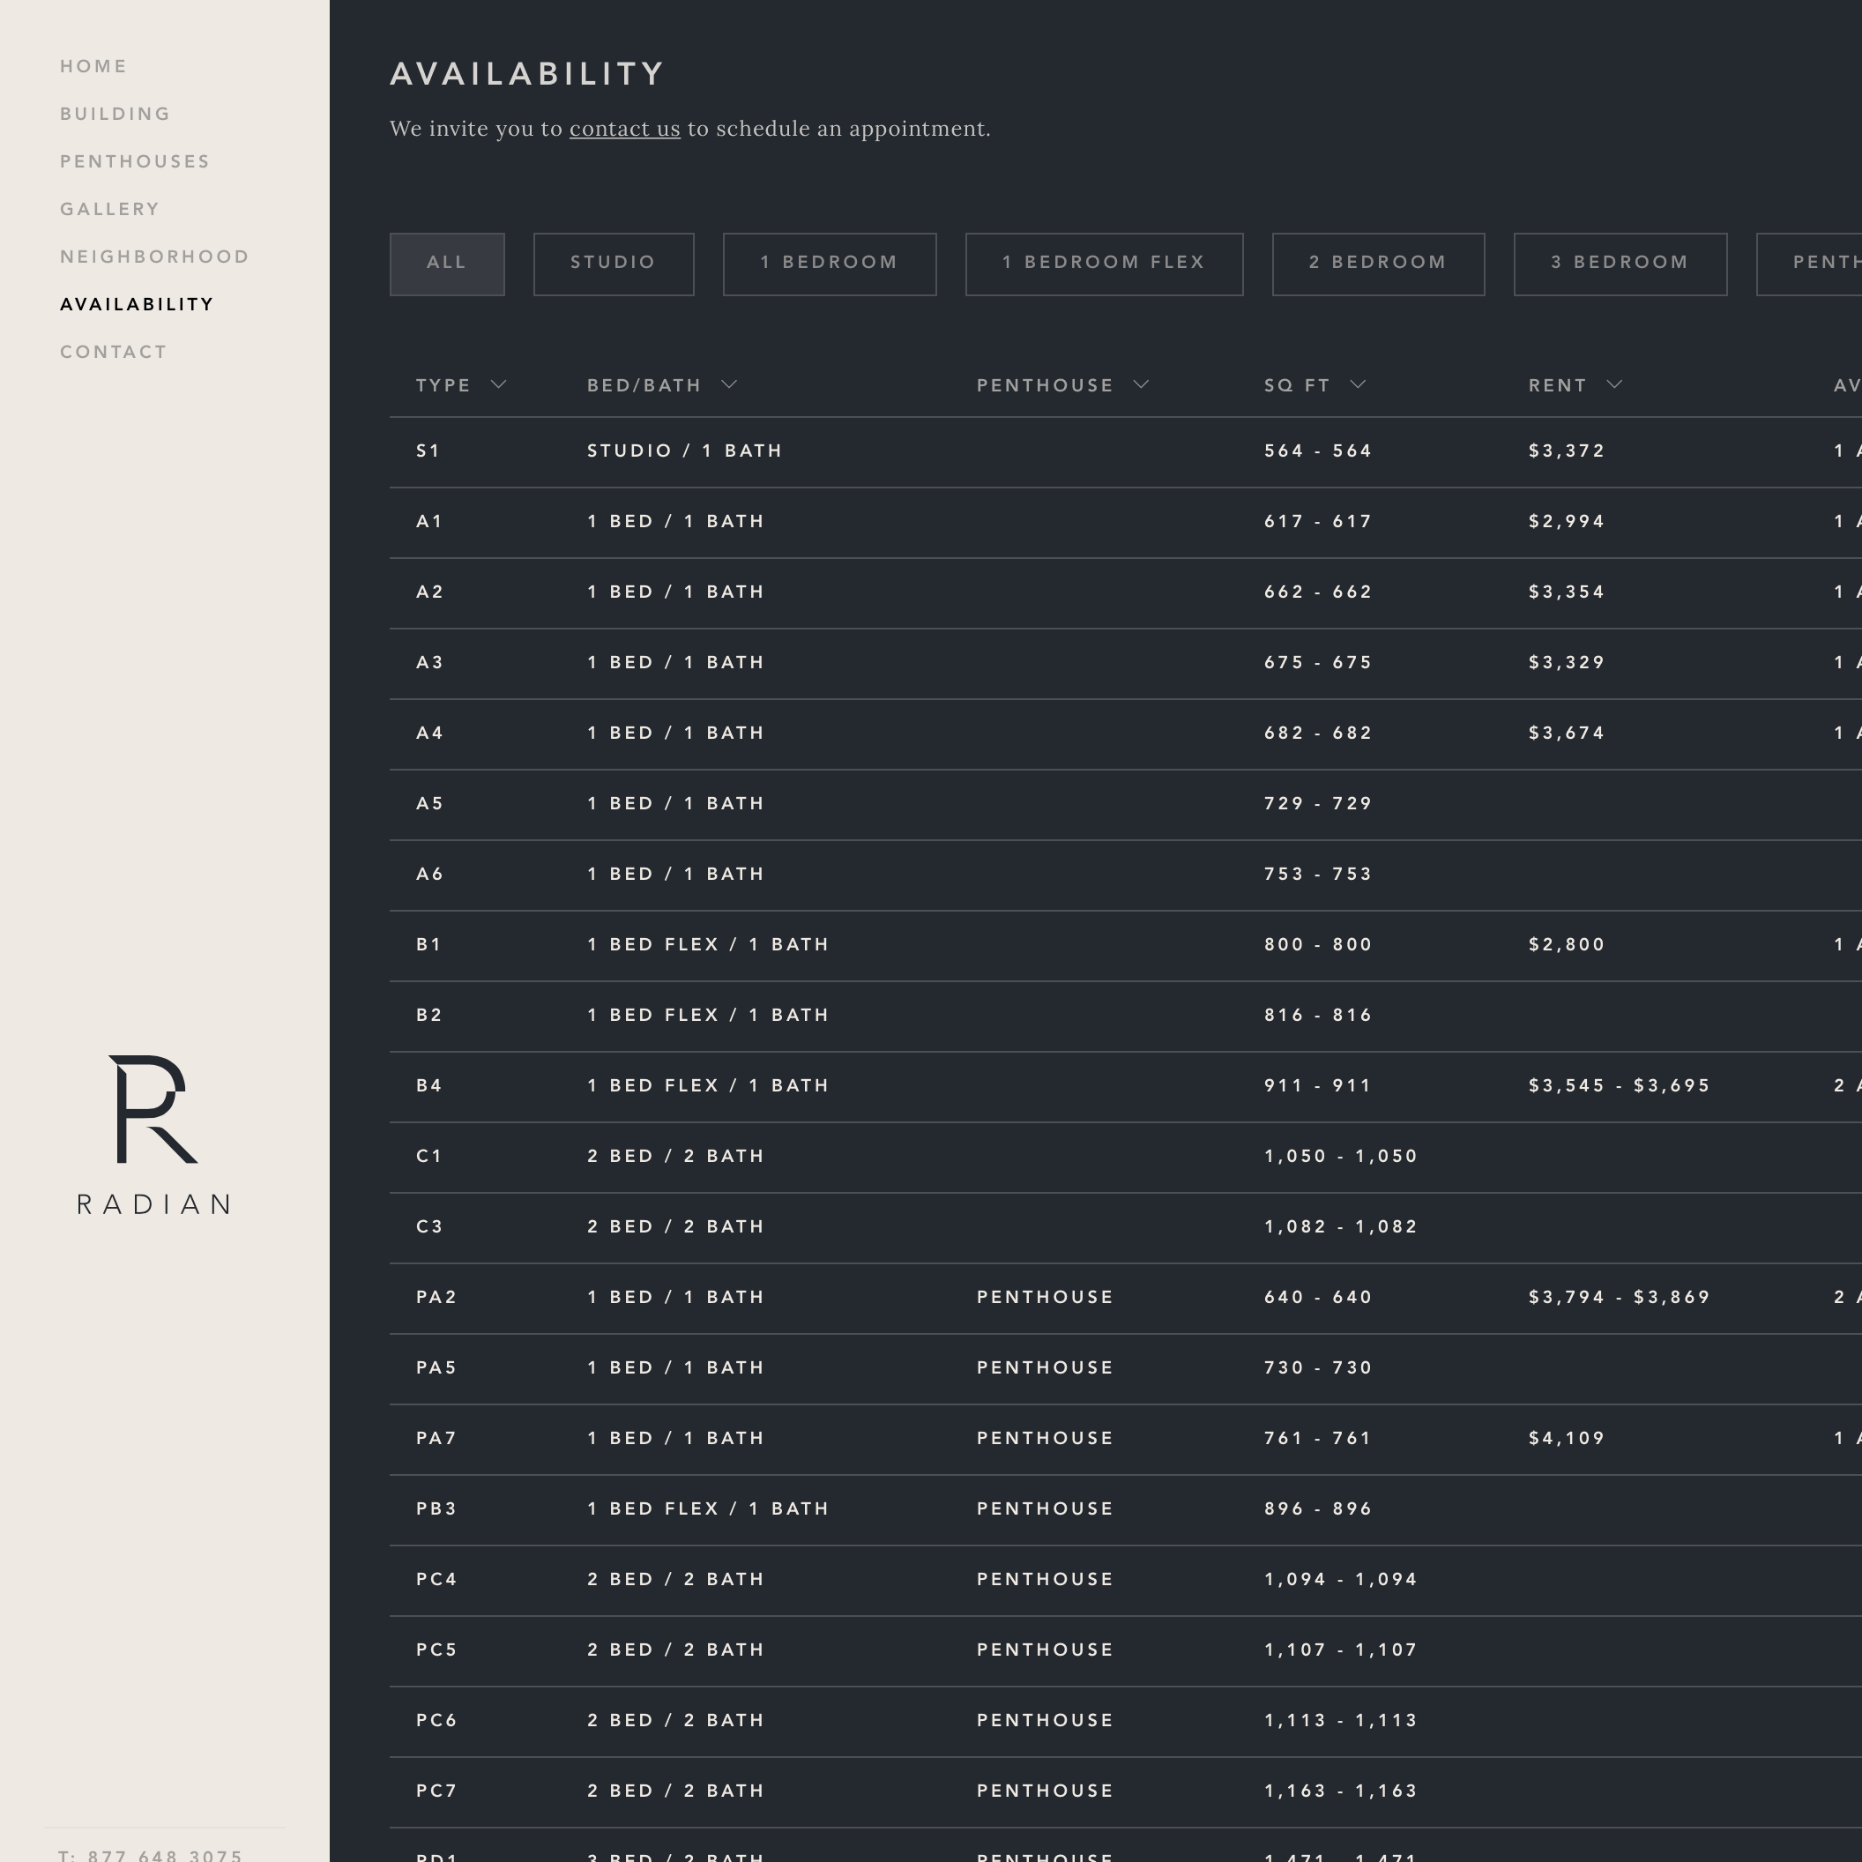Follow the contact us link
The width and height of the screenshot is (1862, 1862).
624,128
